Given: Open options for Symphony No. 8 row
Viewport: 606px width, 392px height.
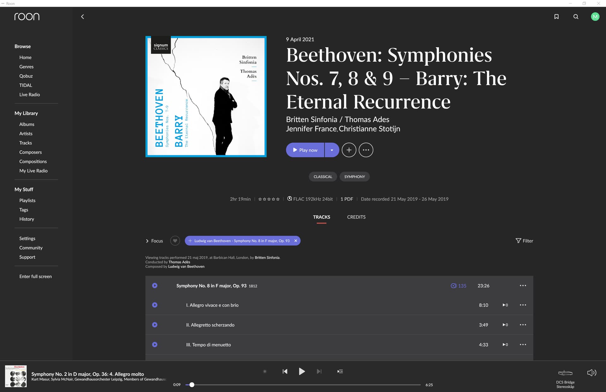Looking at the screenshot, I should (x=523, y=286).
